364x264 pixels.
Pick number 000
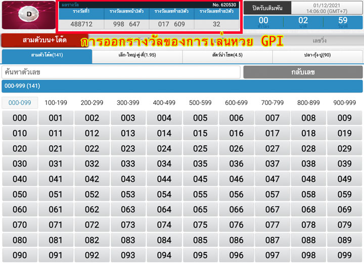(20, 118)
